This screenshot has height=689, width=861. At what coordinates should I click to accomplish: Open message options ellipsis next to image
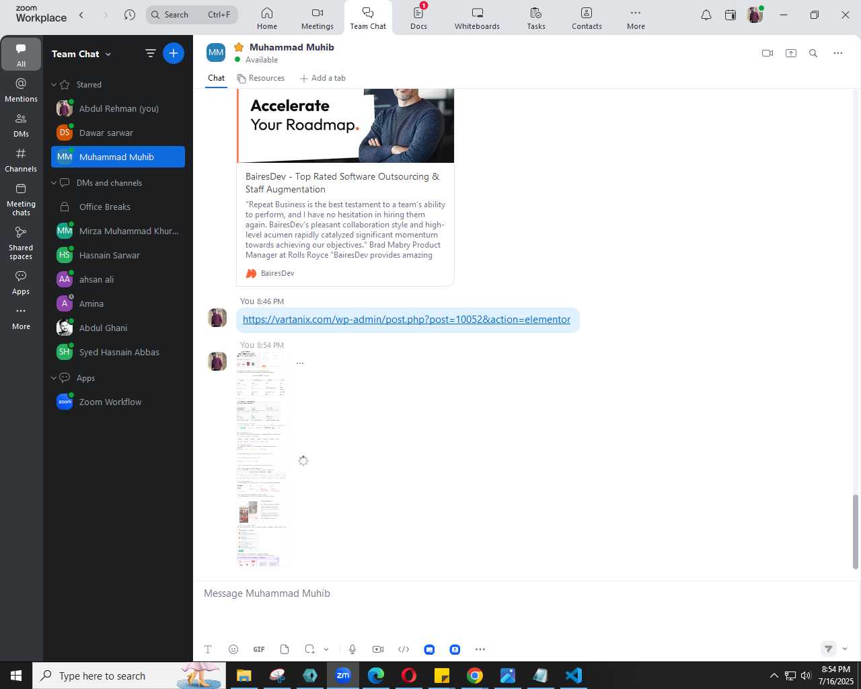coord(300,363)
